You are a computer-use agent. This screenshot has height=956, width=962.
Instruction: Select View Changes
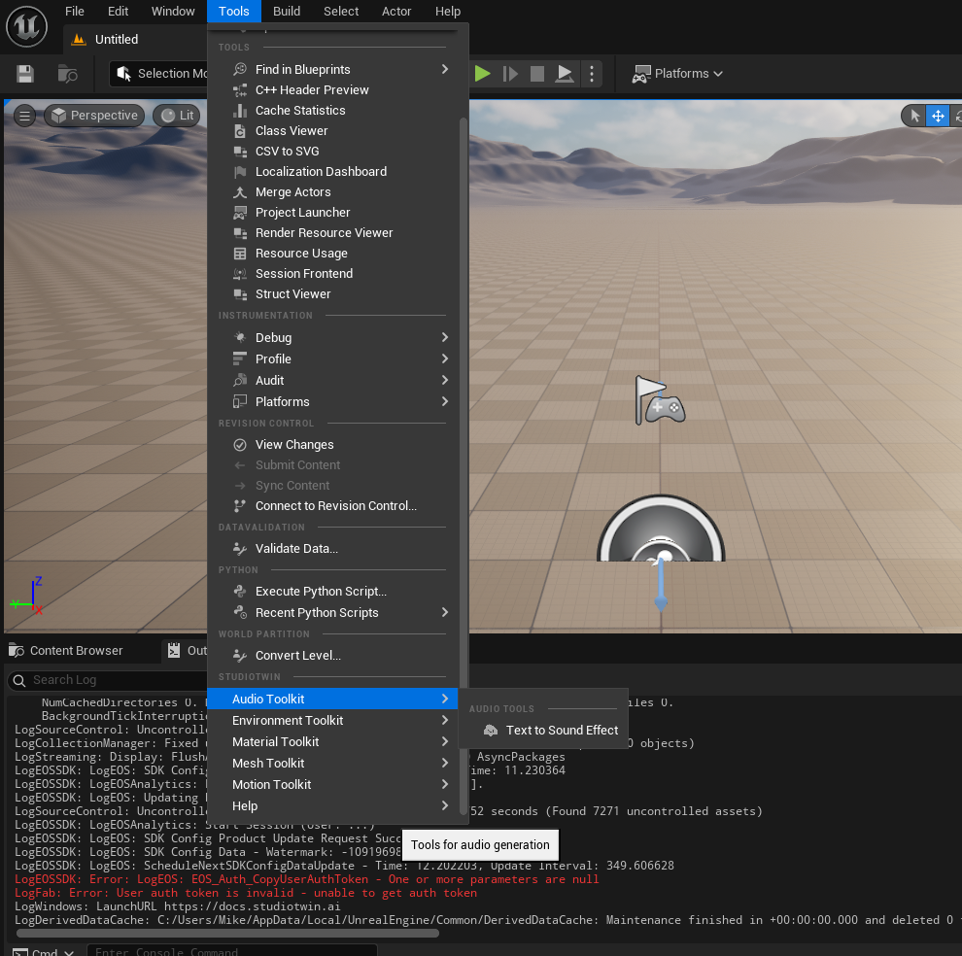(x=333, y=444)
